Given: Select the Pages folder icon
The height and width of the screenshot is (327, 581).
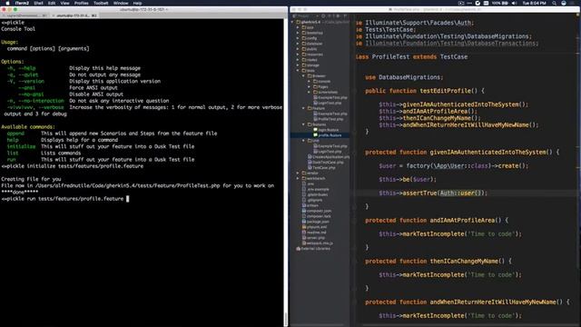Looking at the screenshot, I should (x=315, y=86).
